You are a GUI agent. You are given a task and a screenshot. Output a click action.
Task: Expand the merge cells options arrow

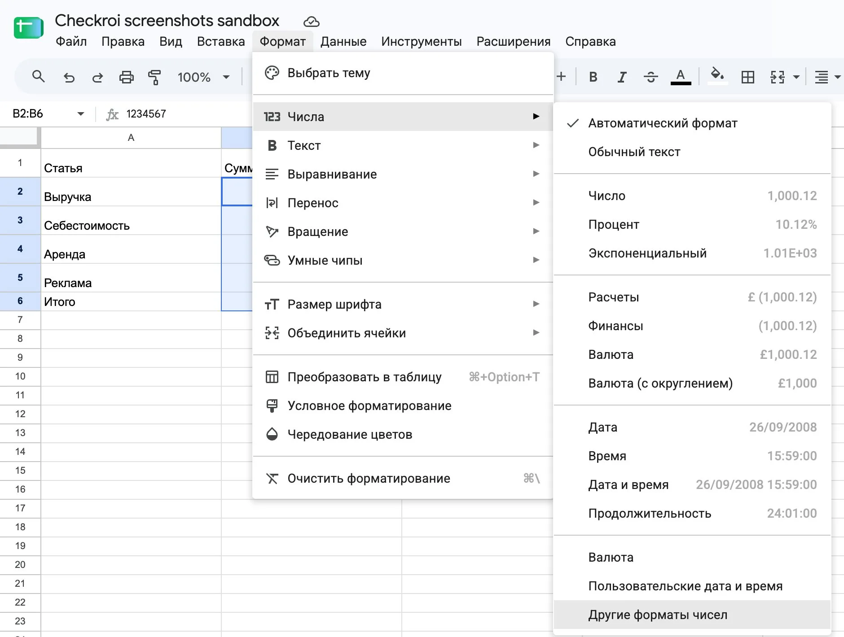[x=796, y=77]
